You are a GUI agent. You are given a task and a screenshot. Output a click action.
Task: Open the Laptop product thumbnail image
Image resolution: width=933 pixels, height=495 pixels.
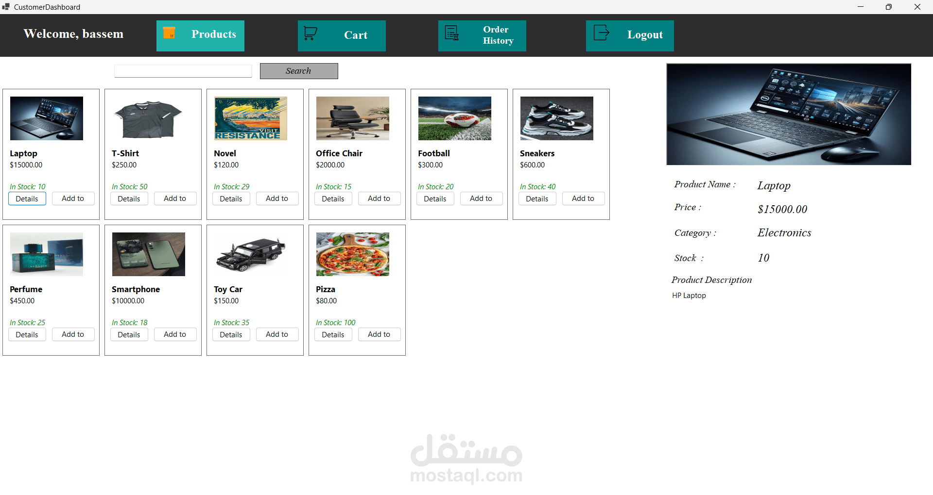click(46, 118)
